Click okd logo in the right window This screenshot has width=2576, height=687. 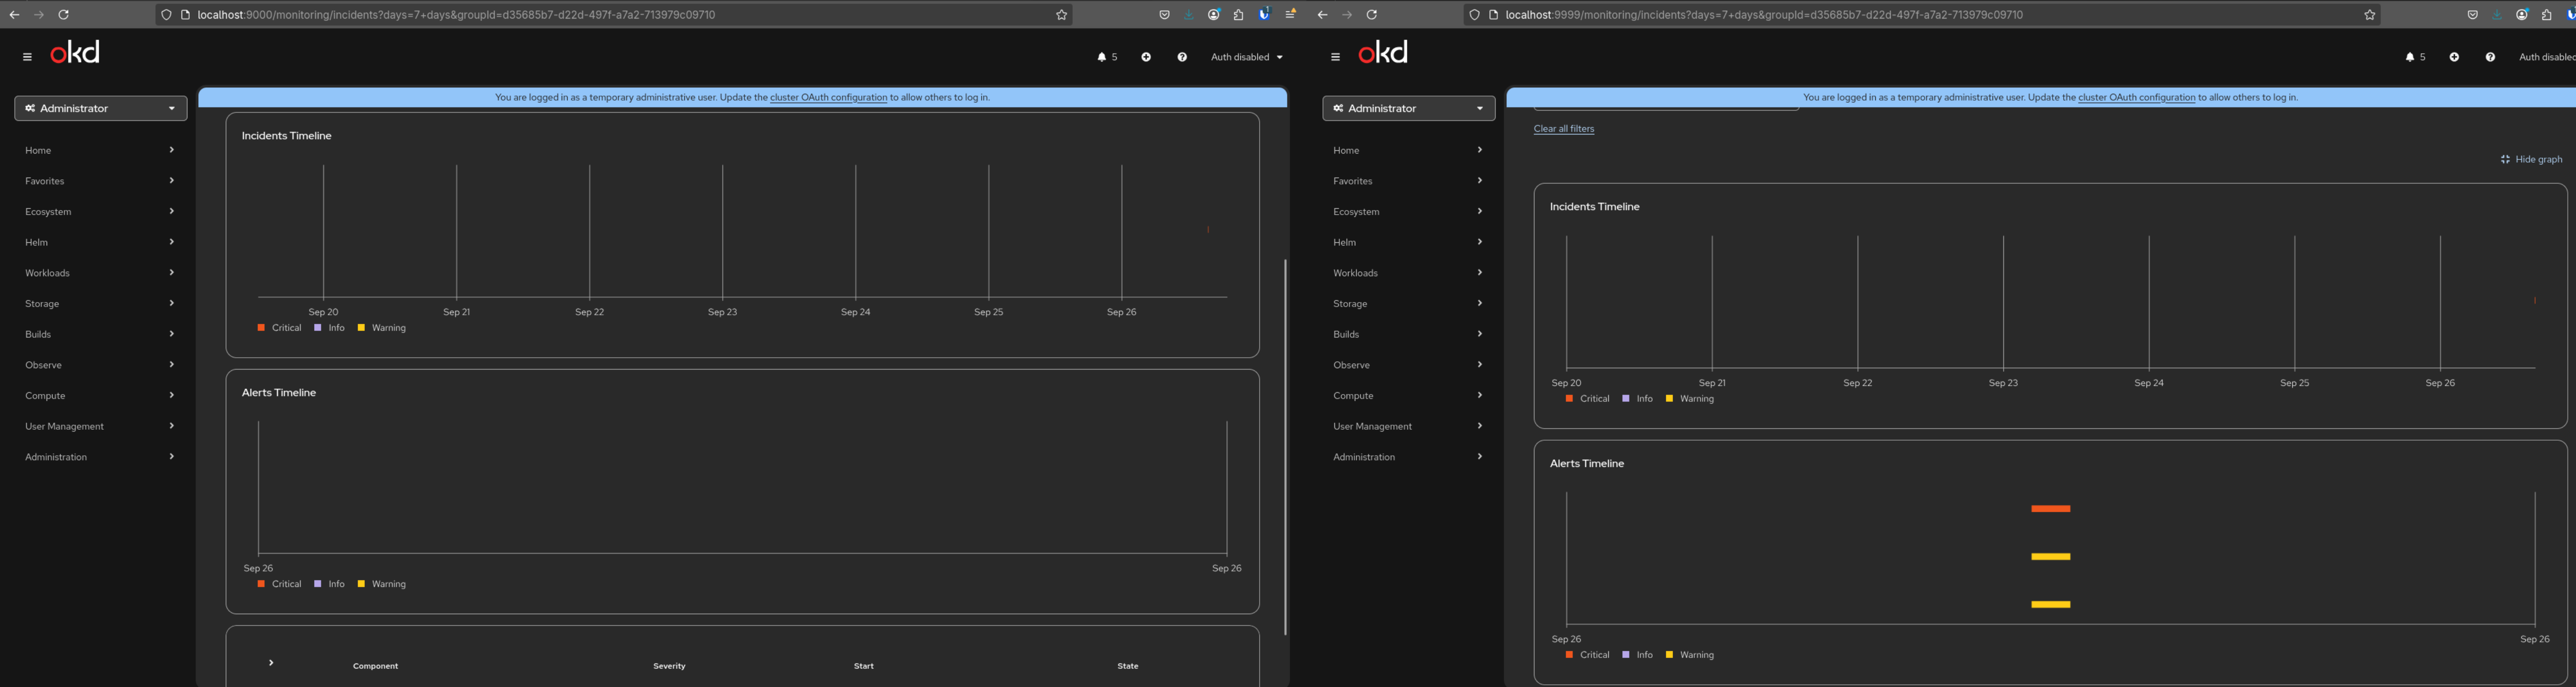tap(1382, 53)
